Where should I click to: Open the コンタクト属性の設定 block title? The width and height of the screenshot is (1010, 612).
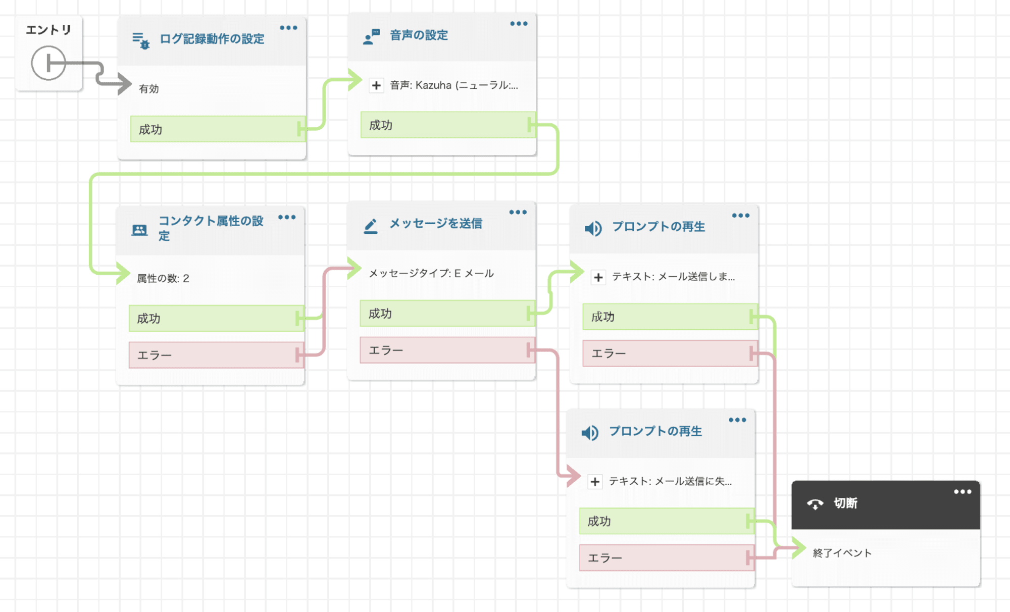coord(211,228)
